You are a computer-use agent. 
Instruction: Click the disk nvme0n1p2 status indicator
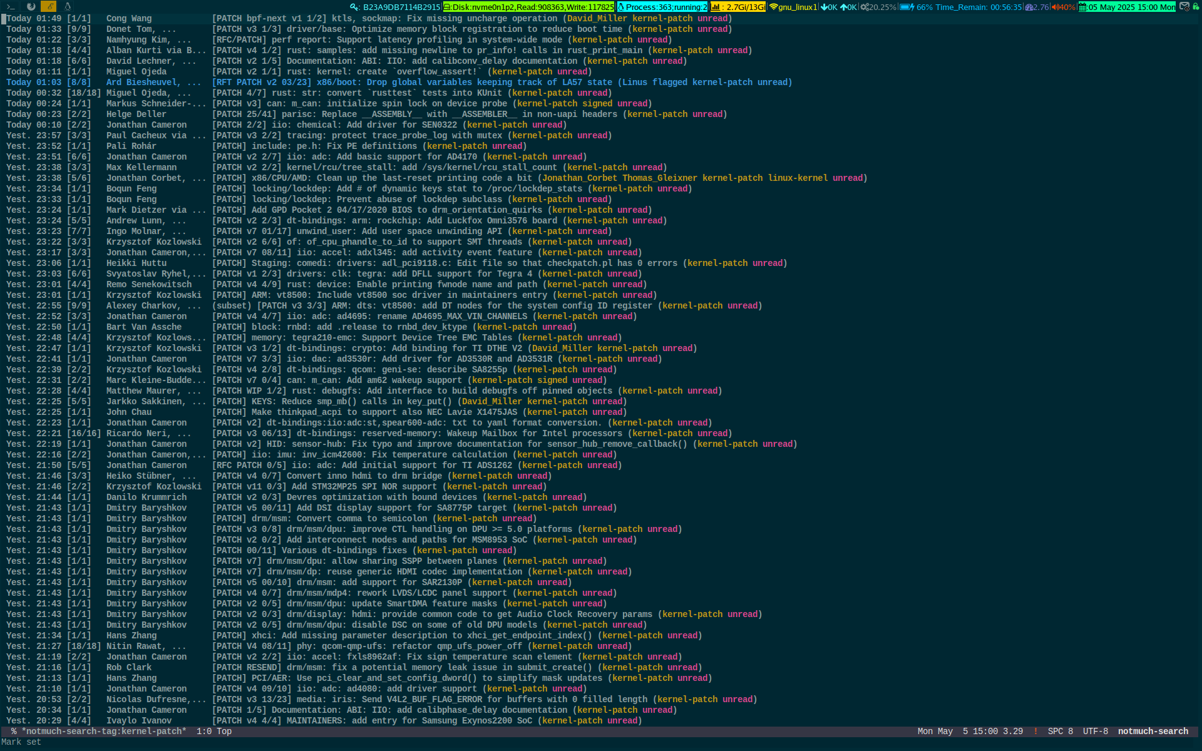(x=528, y=7)
